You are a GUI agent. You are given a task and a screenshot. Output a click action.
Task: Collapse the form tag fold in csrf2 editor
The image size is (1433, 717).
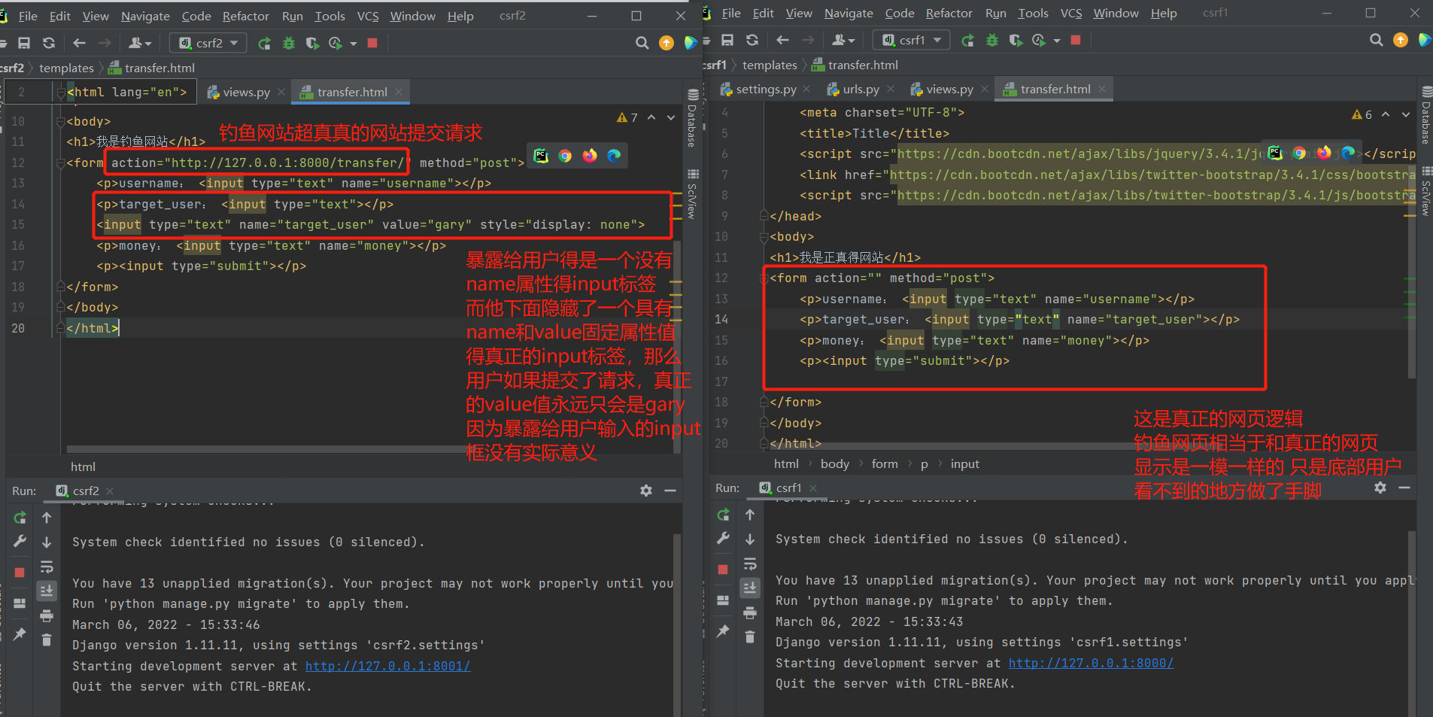coord(60,163)
